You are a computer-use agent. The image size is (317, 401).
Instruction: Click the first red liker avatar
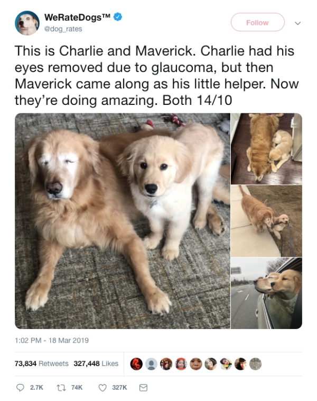click(136, 364)
